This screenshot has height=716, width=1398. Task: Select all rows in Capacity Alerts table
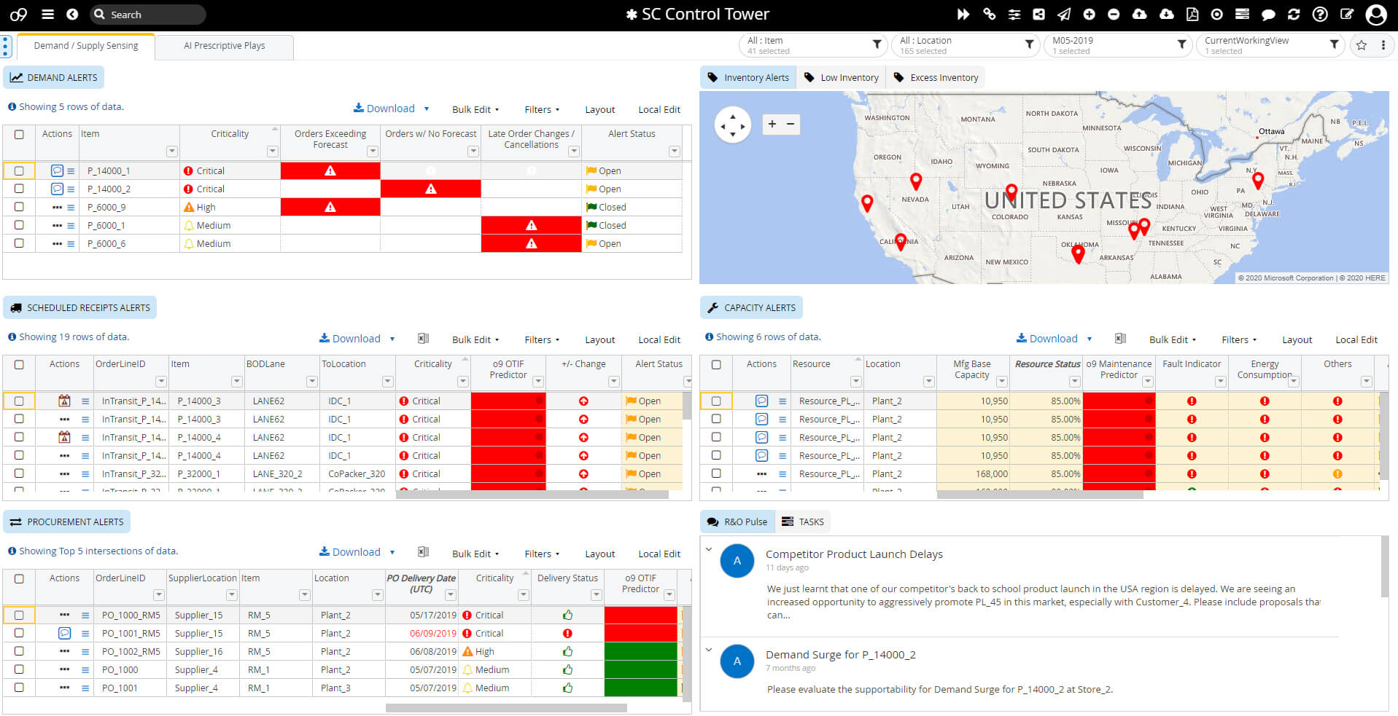[716, 364]
